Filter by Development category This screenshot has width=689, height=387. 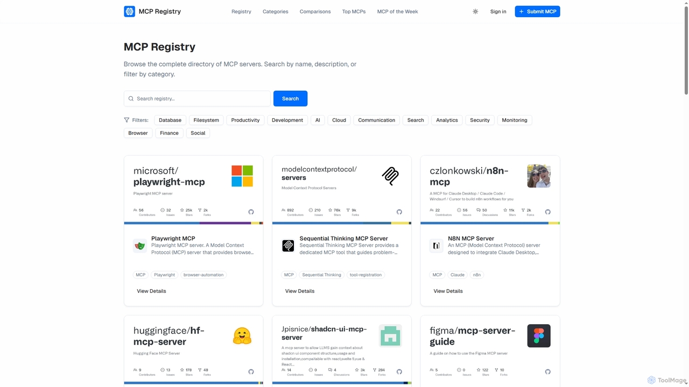(287, 120)
